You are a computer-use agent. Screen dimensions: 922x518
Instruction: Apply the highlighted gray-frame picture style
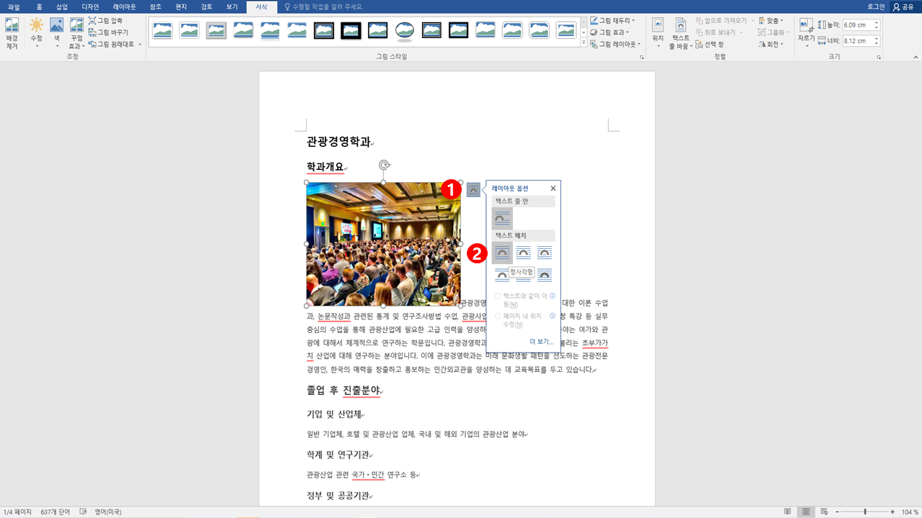point(216,30)
